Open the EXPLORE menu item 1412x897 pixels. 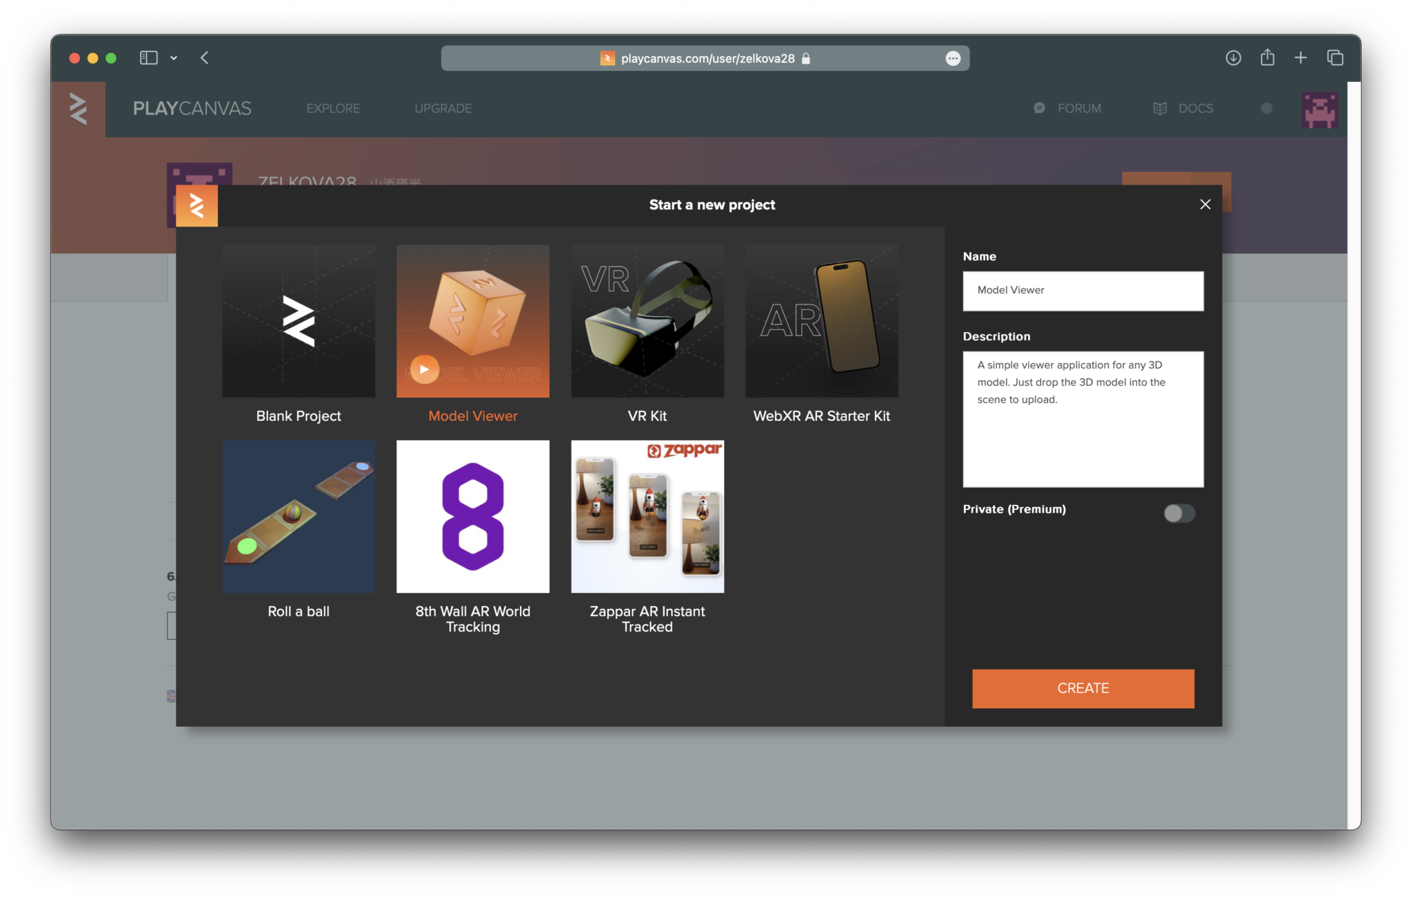(333, 109)
